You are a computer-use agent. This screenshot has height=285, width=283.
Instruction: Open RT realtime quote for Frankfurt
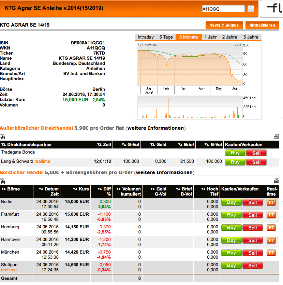pos(271,215)
